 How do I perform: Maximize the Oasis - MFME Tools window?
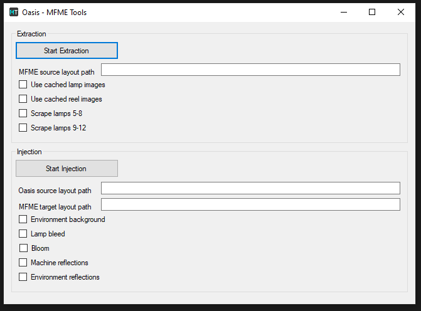372,12
